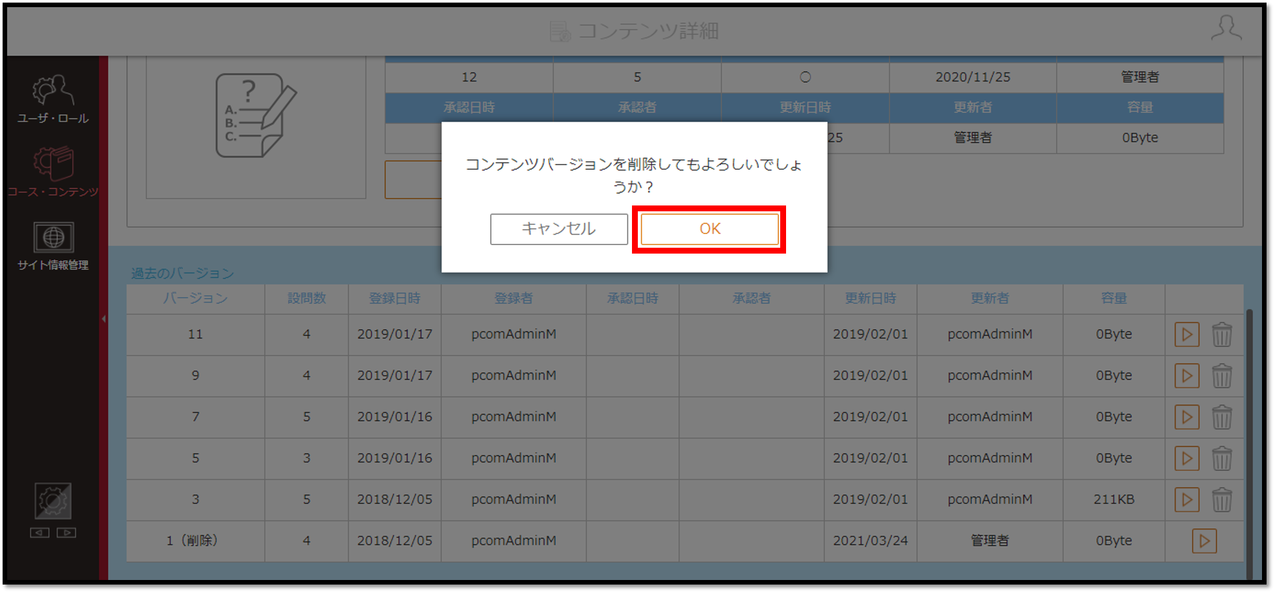
Task: Click the 過去のバージョン section title
Action: [183, 273]
